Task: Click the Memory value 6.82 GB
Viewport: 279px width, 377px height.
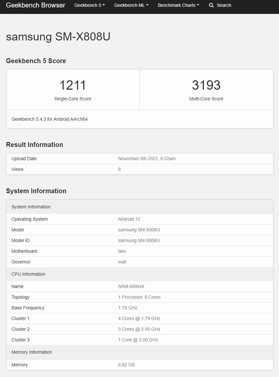Action: click(x=126, y=365)
